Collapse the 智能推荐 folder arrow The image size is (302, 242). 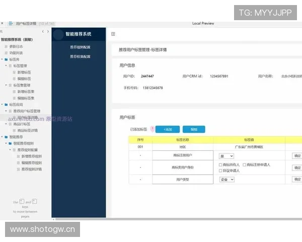point(2,137)
